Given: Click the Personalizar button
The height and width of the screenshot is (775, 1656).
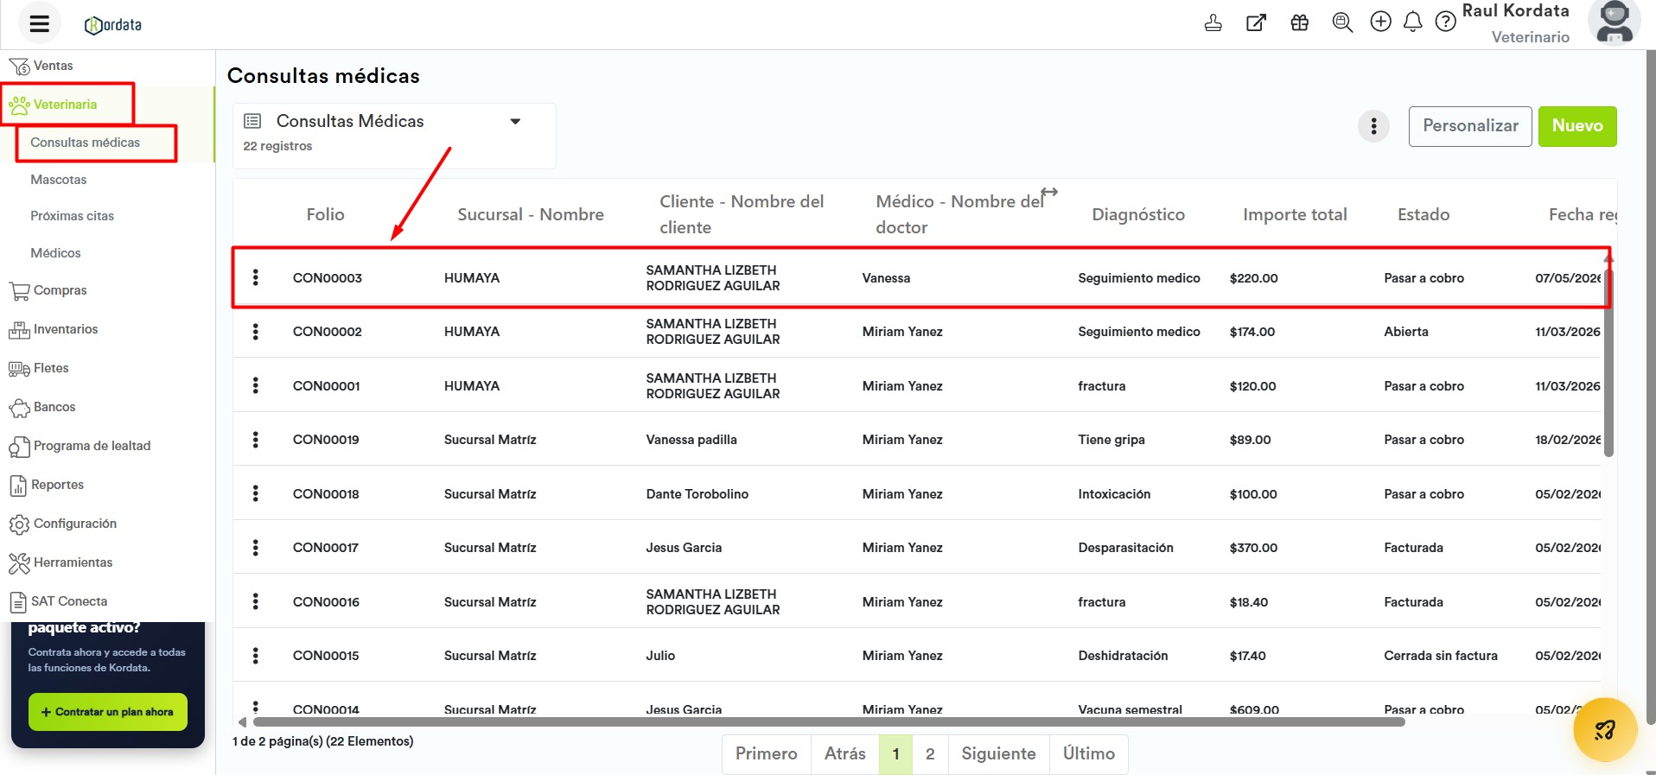Looking at the screenshot, I should point(1470,126).
